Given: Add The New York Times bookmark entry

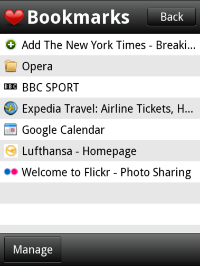Looking at the screenshot, I should (x=100, y=45).
